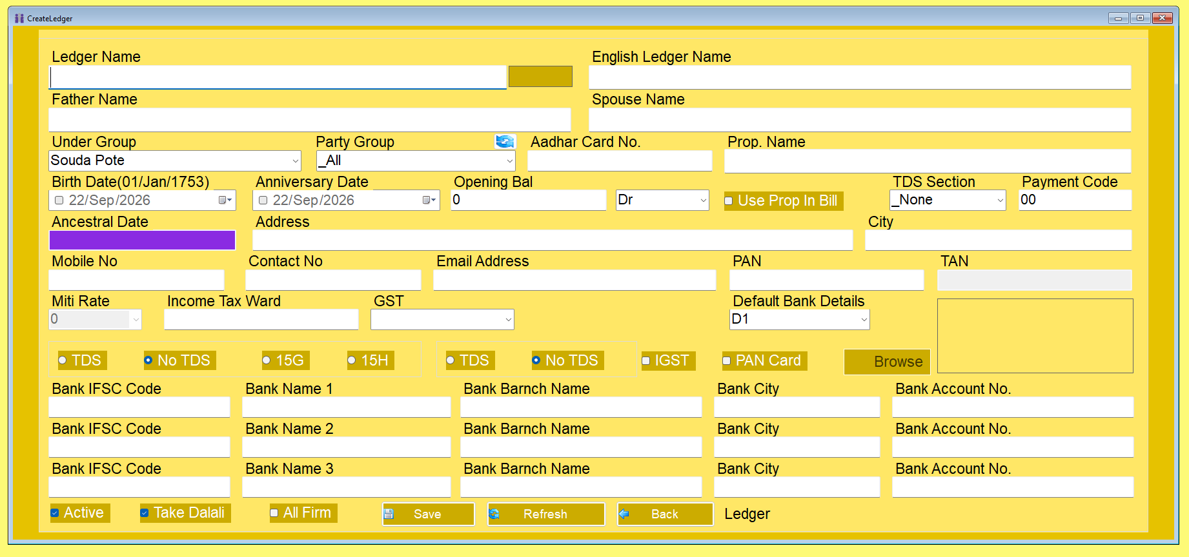Viewport: 1189px width, 557px height.
Task: Click the Mobile No field
Action: 137,280
